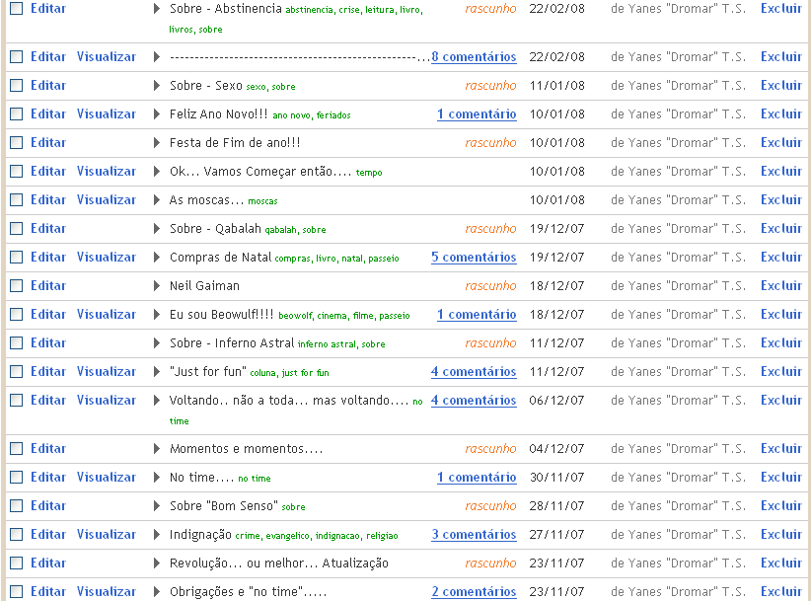
Task: View the No time.... post
Action: [x=107, y=477]
